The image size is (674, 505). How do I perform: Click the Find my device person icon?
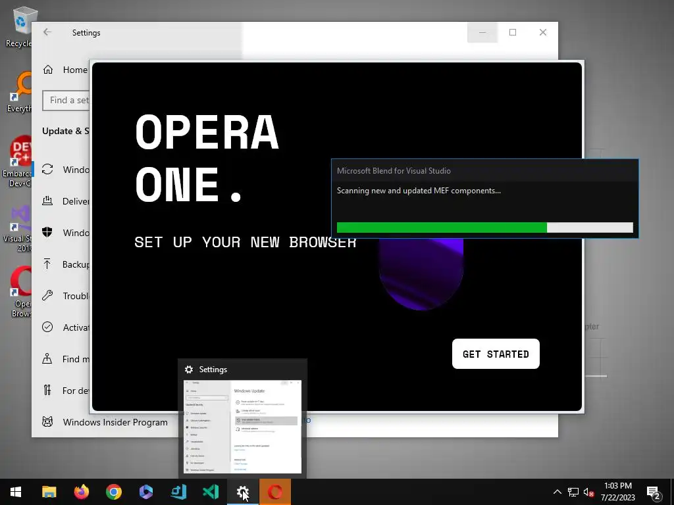pos(47,358)
